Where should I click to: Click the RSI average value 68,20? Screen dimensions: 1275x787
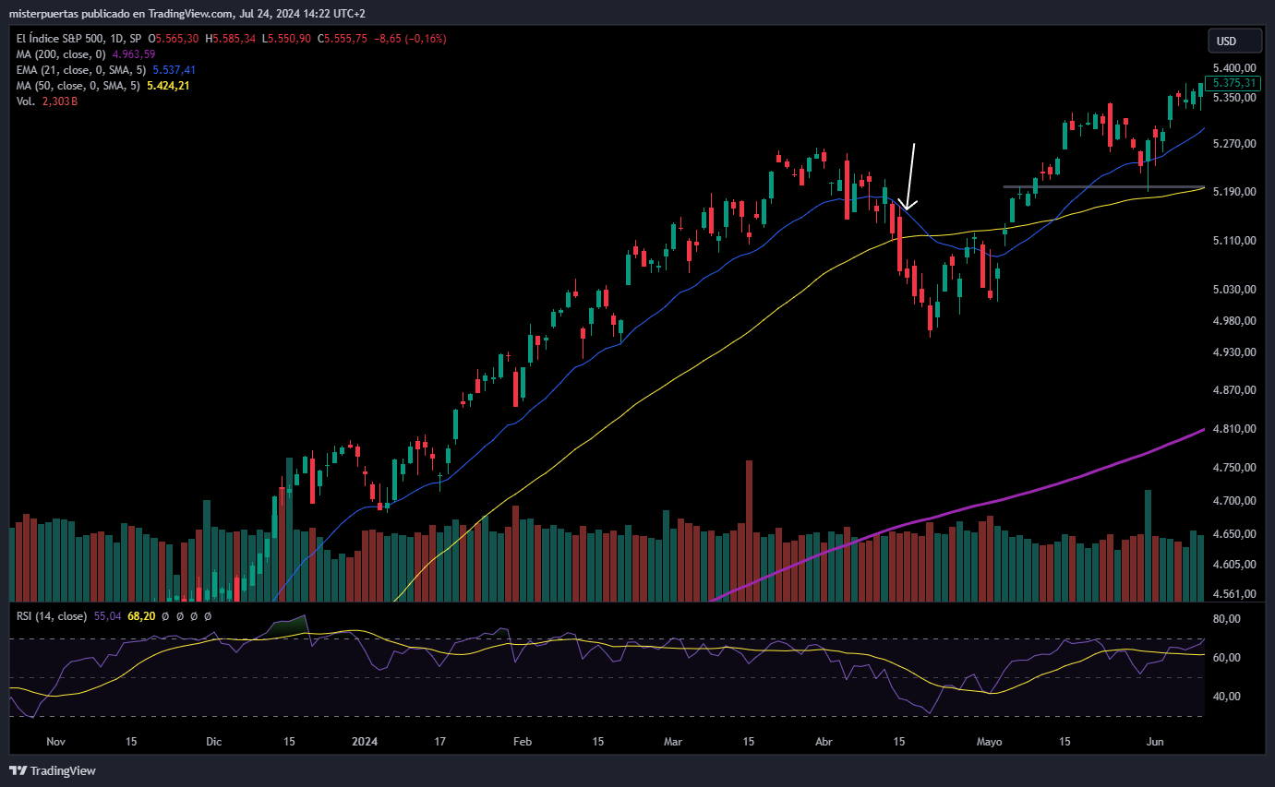(140, 616)
